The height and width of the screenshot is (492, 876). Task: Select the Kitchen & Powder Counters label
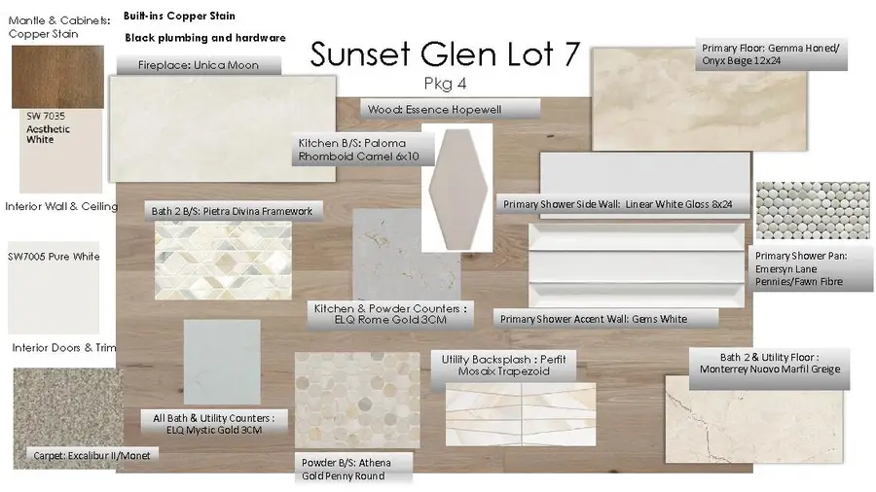(x=389, y=315)
